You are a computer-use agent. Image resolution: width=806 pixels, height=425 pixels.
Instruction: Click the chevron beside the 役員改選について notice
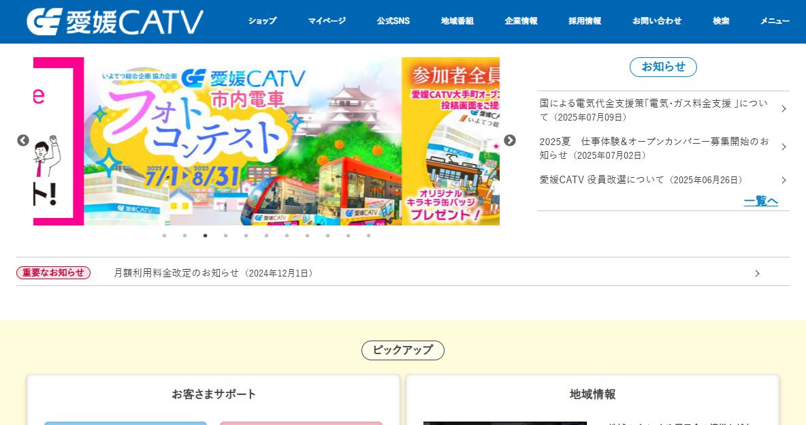pyautogui.click(x=784, y=180)
